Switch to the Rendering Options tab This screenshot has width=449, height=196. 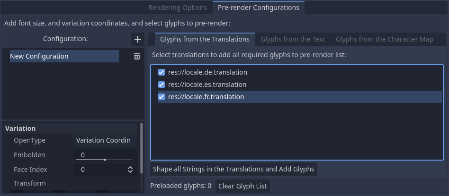point(177,8)
